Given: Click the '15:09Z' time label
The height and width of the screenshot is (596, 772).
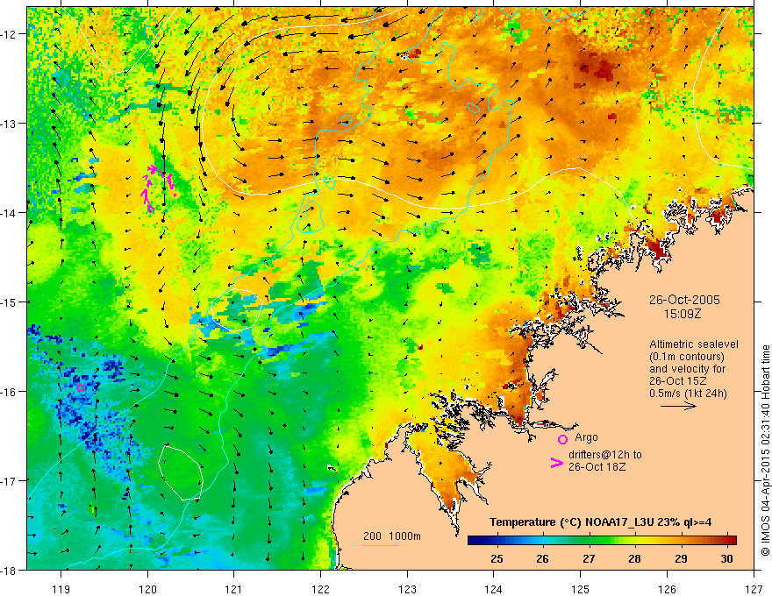Looking at the screenshot, I should 683,314.
